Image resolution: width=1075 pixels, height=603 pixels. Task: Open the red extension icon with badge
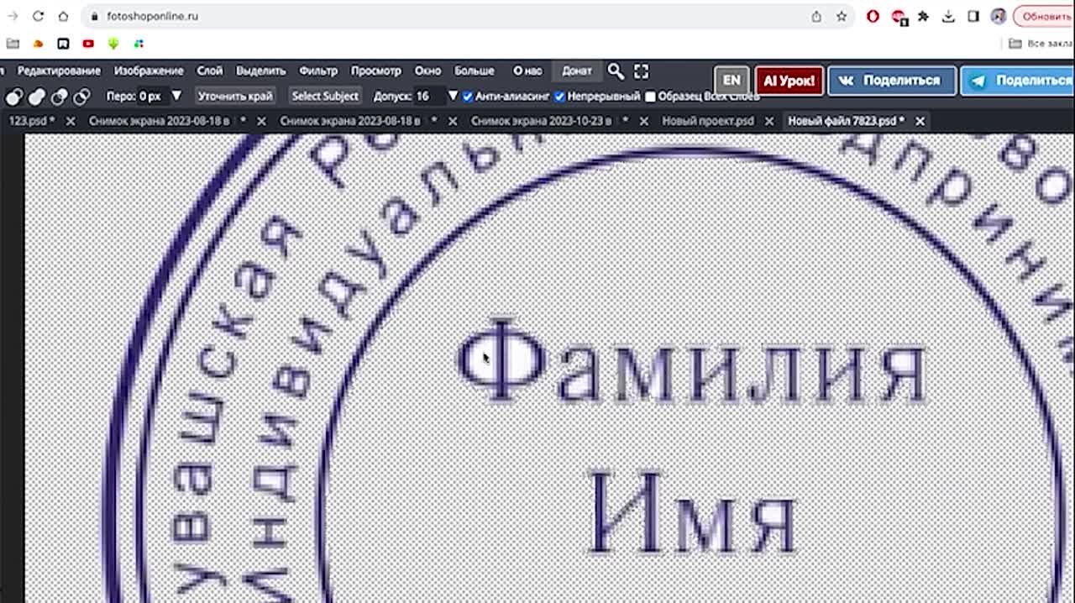pos(899,16)
